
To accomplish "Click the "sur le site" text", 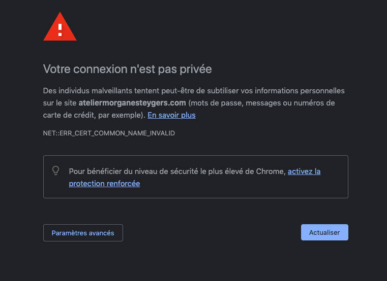I will pos(60,103).
